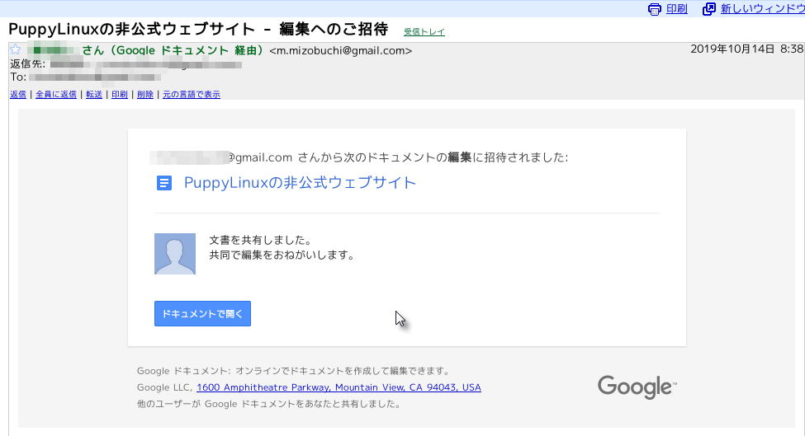
Task: Click the 返信先 label
Action: pos(28,64)
